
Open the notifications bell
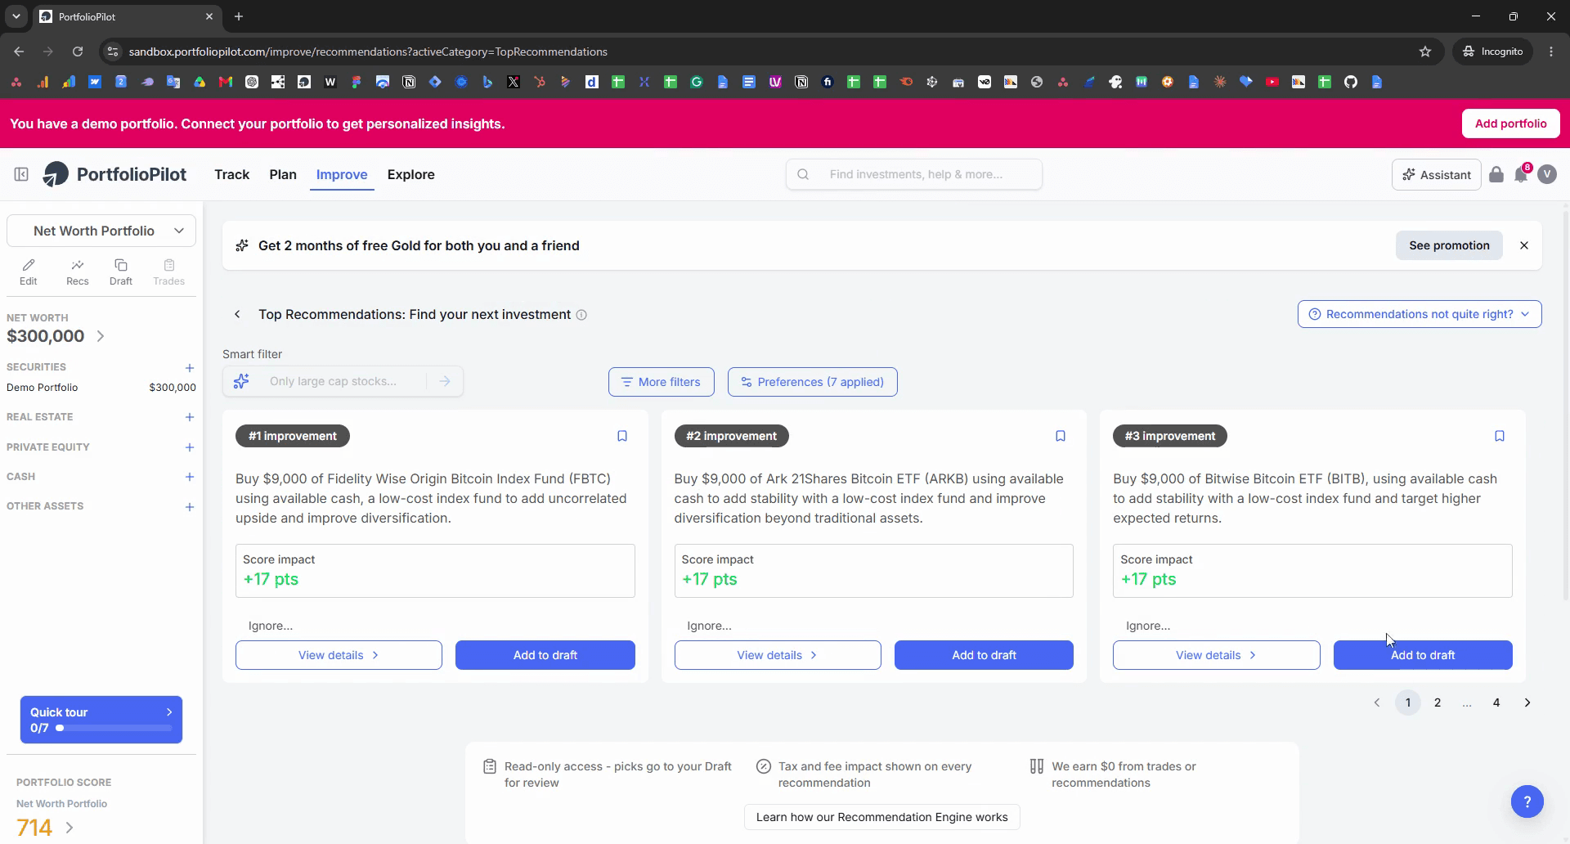1521,174
